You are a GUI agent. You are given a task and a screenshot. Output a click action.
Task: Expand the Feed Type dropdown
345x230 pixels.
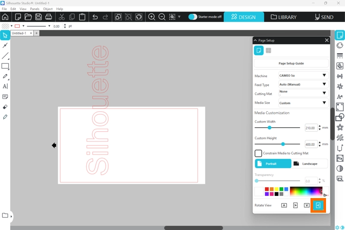303,85
